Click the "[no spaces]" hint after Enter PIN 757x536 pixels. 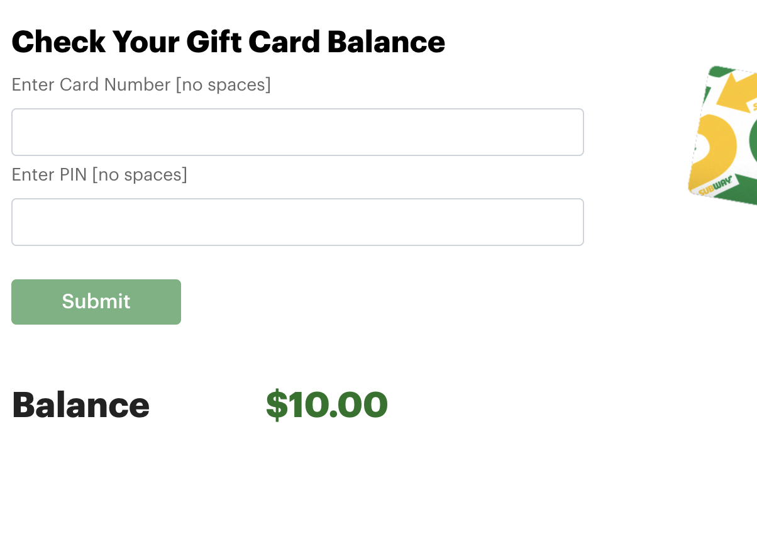tap(140, 174)
